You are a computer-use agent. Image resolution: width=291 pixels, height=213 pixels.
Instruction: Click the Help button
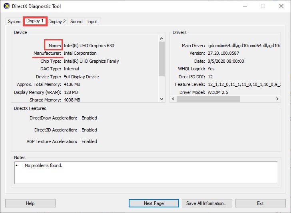tap(30, 203)
